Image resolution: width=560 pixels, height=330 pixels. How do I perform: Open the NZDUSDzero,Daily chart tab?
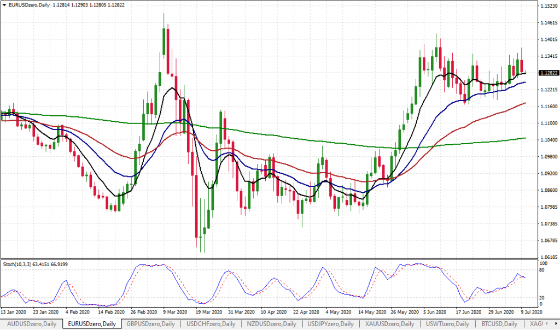click(x=271, y=324)
